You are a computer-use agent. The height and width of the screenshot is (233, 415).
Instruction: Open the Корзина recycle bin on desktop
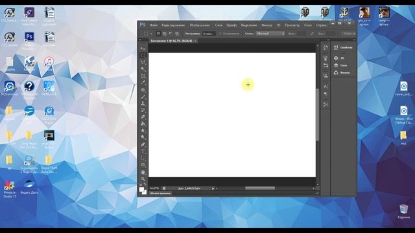(x=403, y=212)
